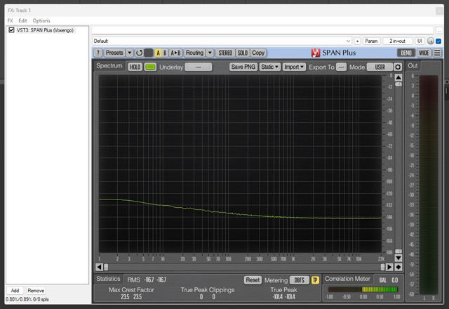This screenshot has width=449, height=309.
Task: Expand the arrow next to Presets
Action: 129,53
